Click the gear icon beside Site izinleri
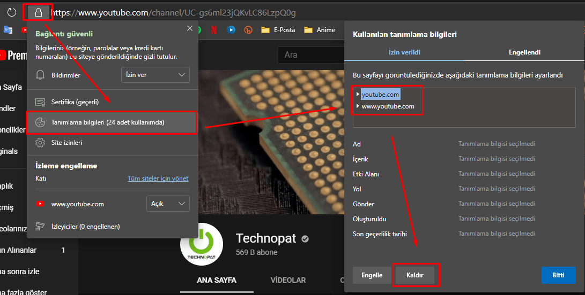This screenshot has height=295, width=585. [40, 143]
